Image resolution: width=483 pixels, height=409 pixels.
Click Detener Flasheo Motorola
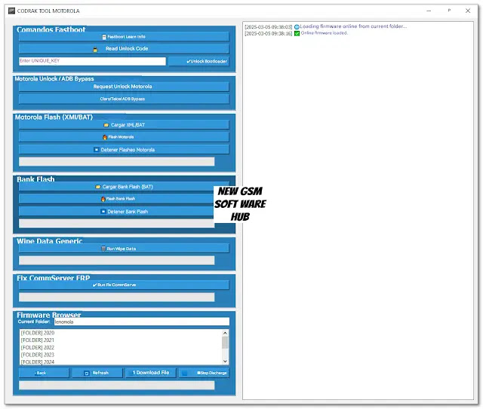124,150
